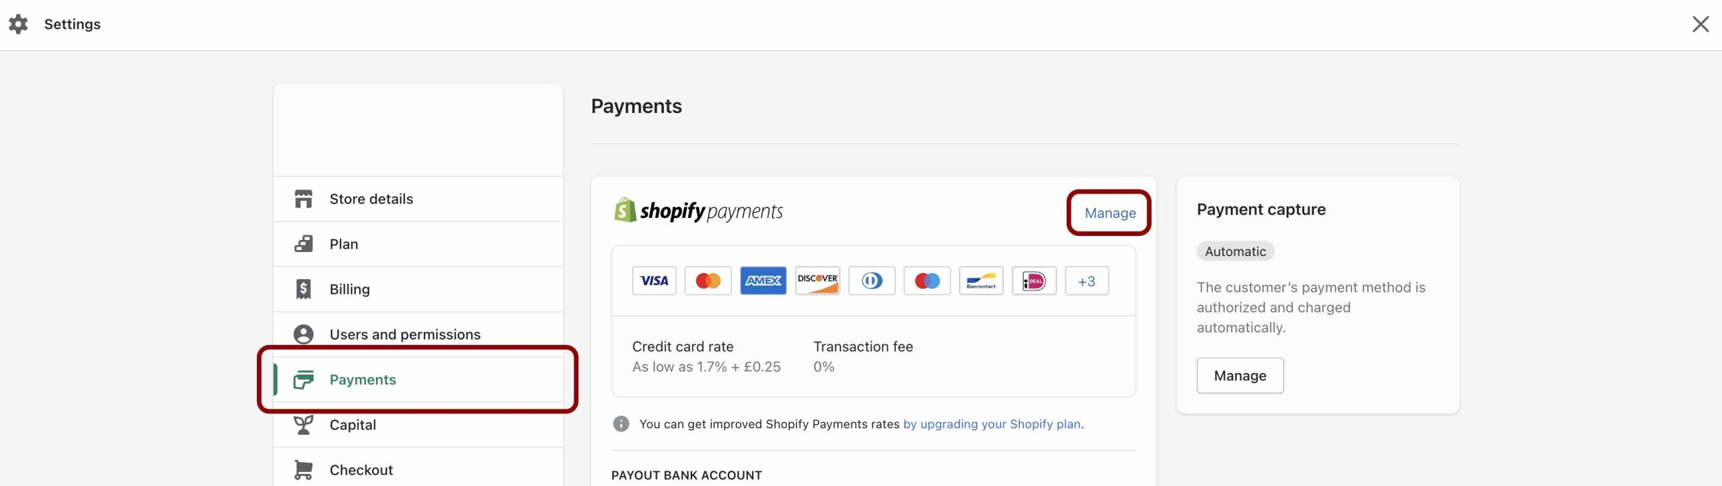The image size is (1722, 486).
Task: Click the Automatic payment capture badge
Action: [x=1235, y=251]
